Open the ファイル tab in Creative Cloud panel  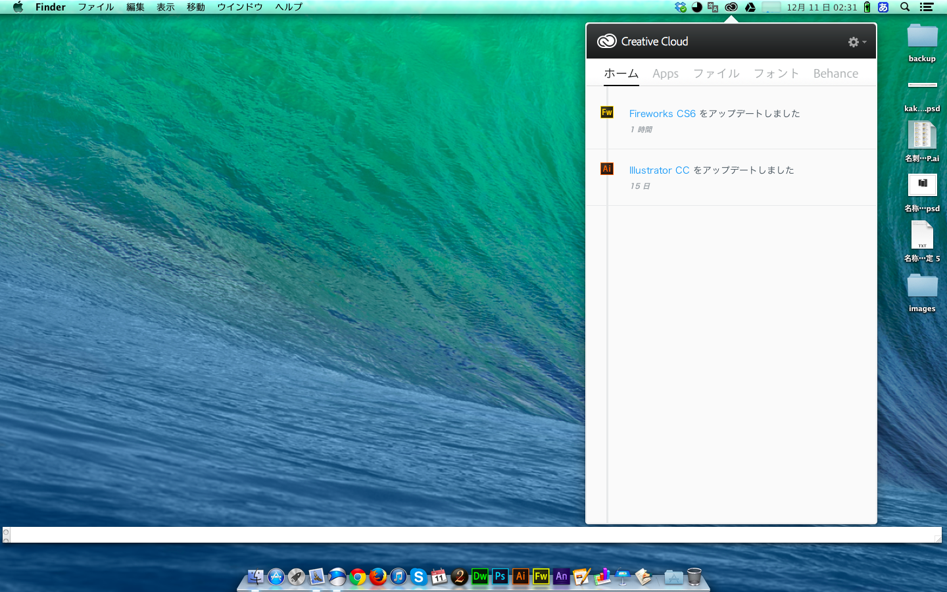tap(716, 74)
